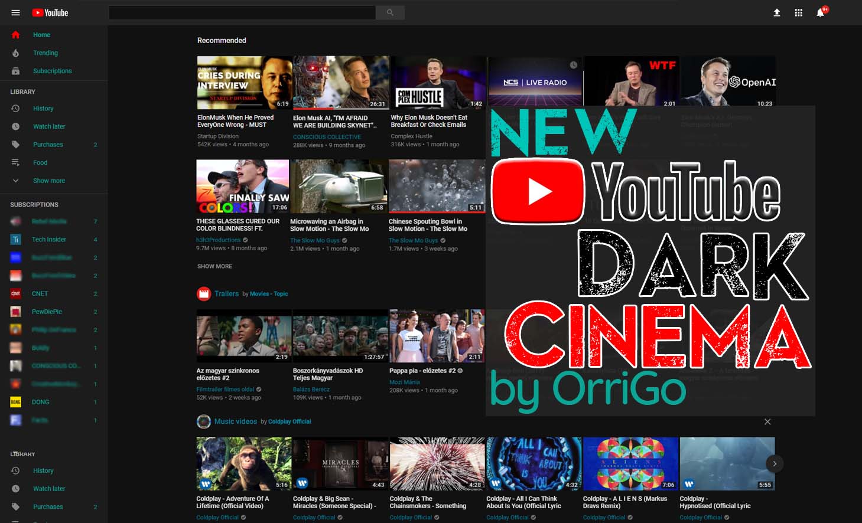Open h3h3Productions channel link
Image resolution: width=862 pixels, height=523 pixels.
pyautogui.click(x=219, y=240)
